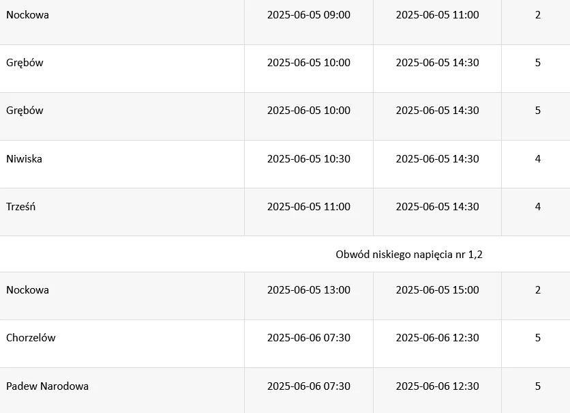Select the upper Grębów locality cell
This screenshot has height=413, width=570.
25,63
